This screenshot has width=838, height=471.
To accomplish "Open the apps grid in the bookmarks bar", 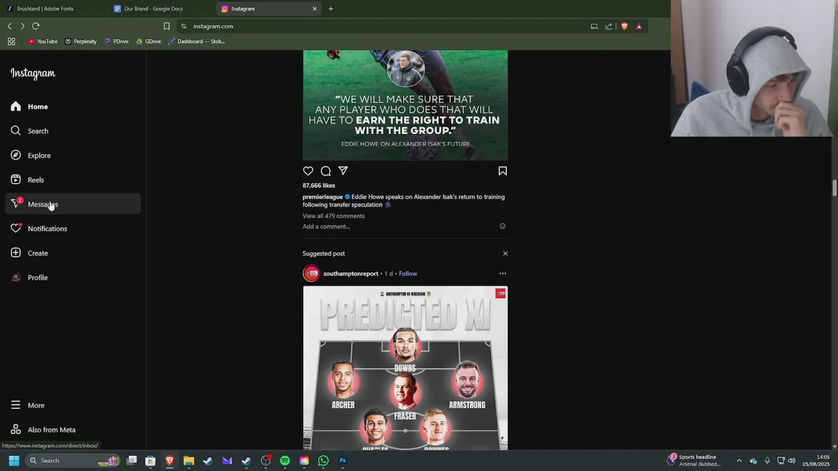I will (11, 41).
